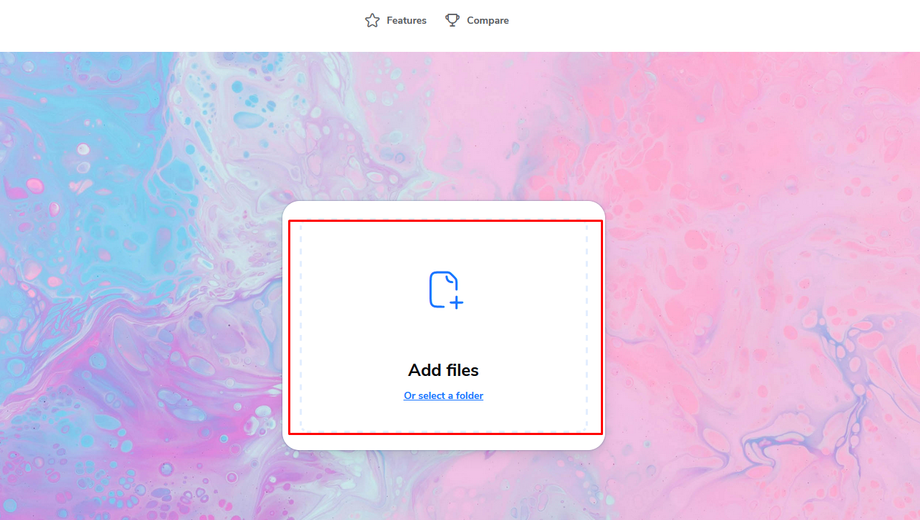
Task: Select a folder via the underlined blue link
Action: [x=443, y=395]
